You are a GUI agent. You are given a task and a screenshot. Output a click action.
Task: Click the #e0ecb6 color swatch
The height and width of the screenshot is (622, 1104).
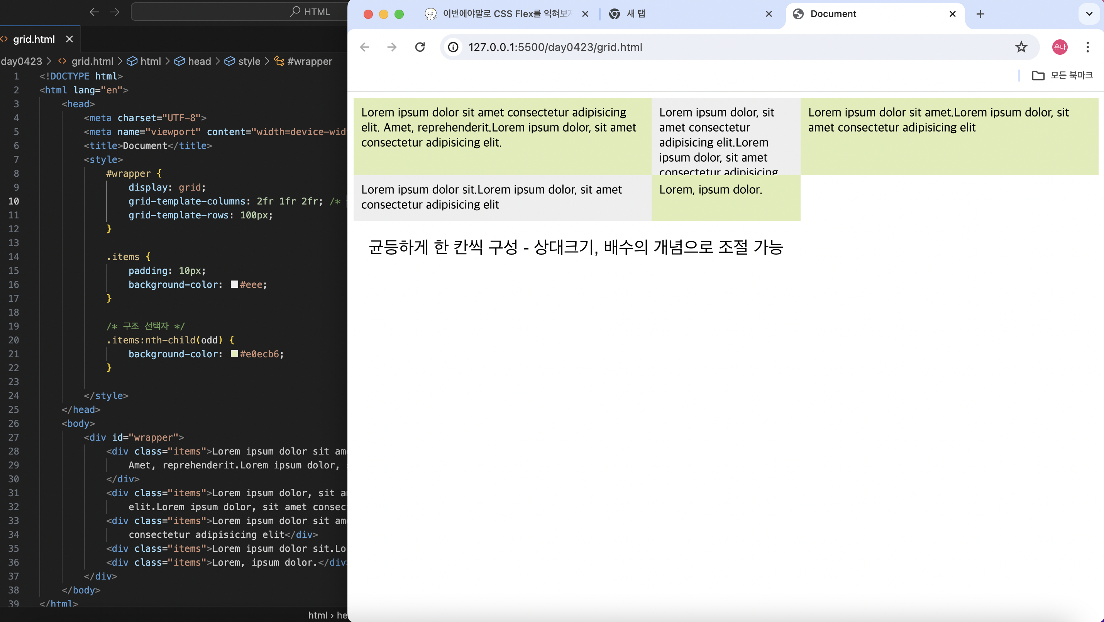pyautogui.click(x=234, y=354)
